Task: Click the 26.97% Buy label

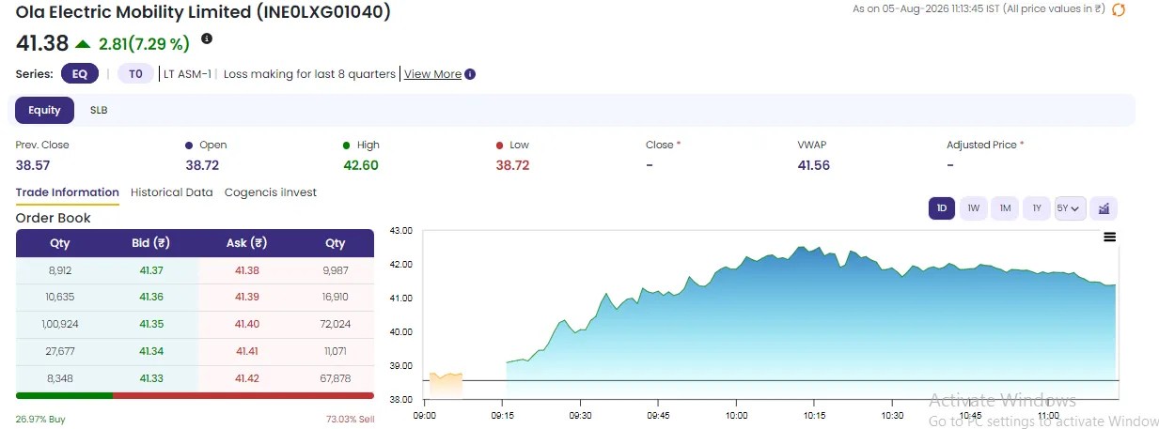Action: (x=40, y=419)
